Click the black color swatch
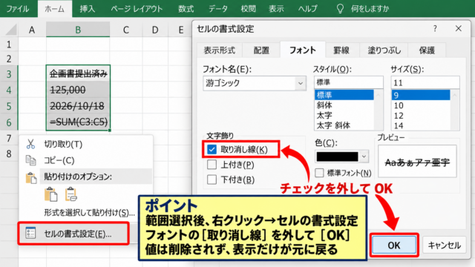 tap(337, 156)
